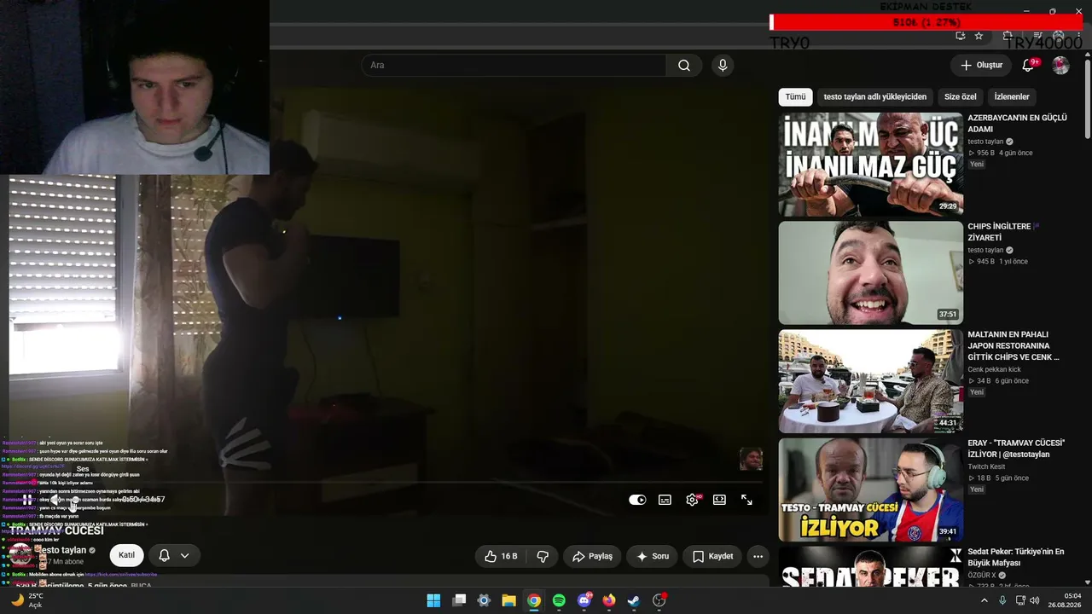The height and width of the screenshot is (614, 1092).
Task: Open the İNANILMAZ GÜÇ video thumbnail
Action: click(x=870, y=165)
